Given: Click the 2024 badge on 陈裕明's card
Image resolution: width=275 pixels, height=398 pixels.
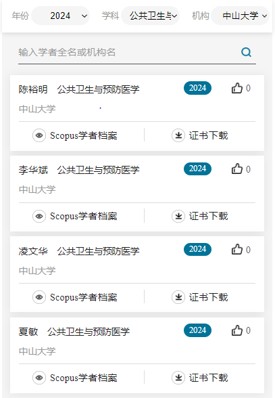Looking at the screenshot, I should pos(198,88).
